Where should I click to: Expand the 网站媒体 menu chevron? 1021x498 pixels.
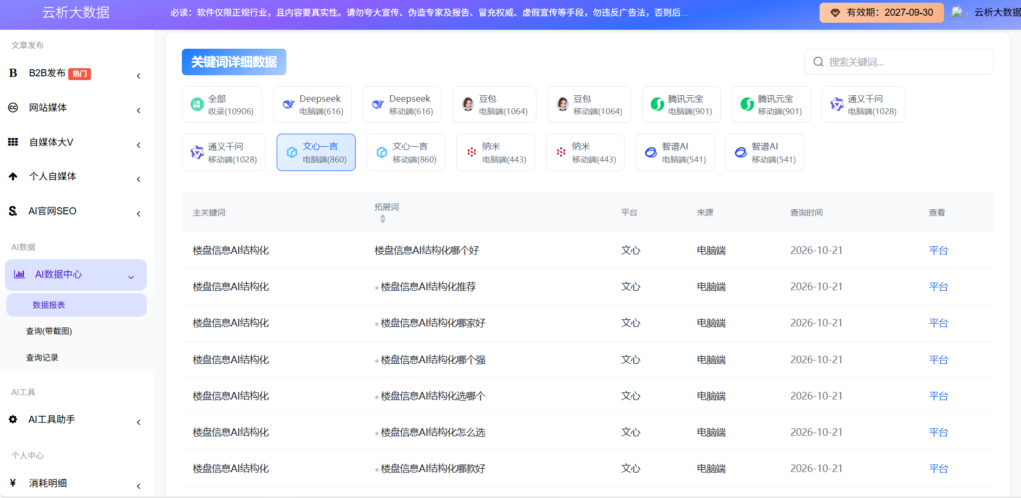pyautogui.click(x=139, y=110)
